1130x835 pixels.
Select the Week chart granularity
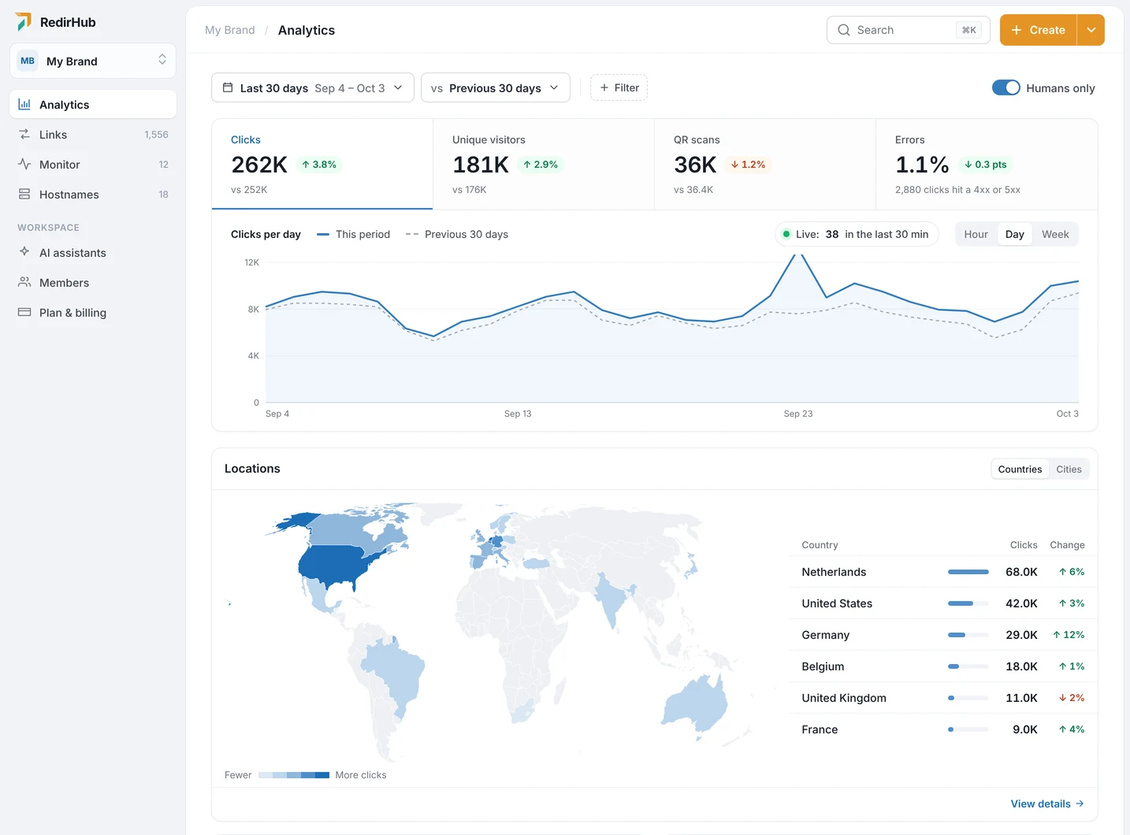(1055, 234)
